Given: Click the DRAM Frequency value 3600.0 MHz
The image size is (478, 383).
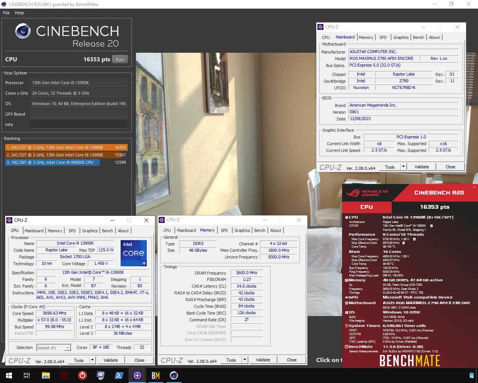Looking at the screenshot, I should 246,273.
